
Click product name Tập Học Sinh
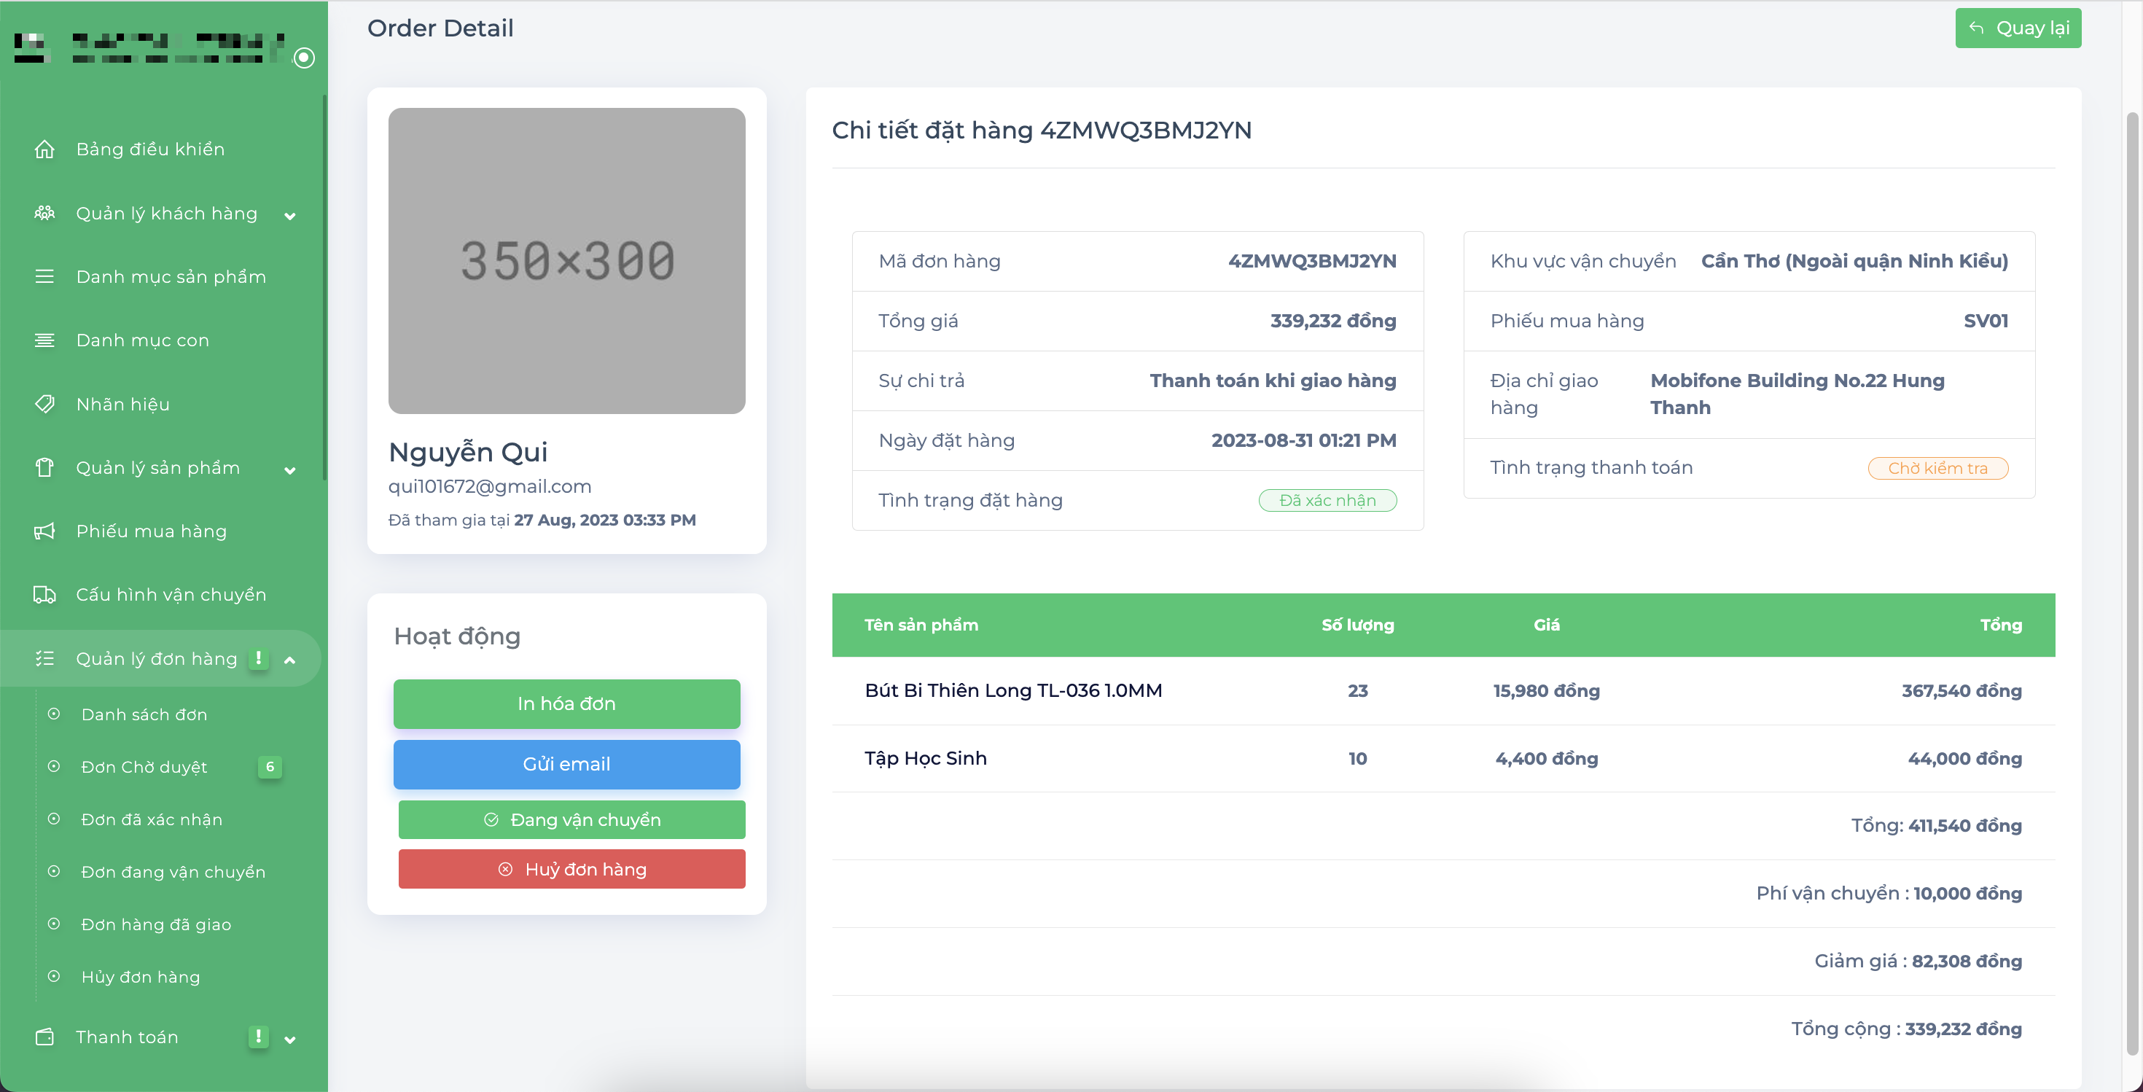coord(925,758)
